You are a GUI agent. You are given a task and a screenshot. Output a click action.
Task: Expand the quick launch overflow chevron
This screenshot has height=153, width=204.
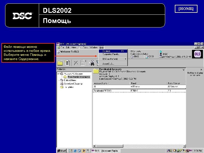pyautogui.click(x=88, y=150)
